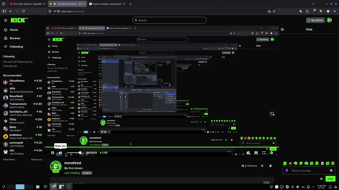
Task: Expand recommended list with Show More
Action: (9, 159)
